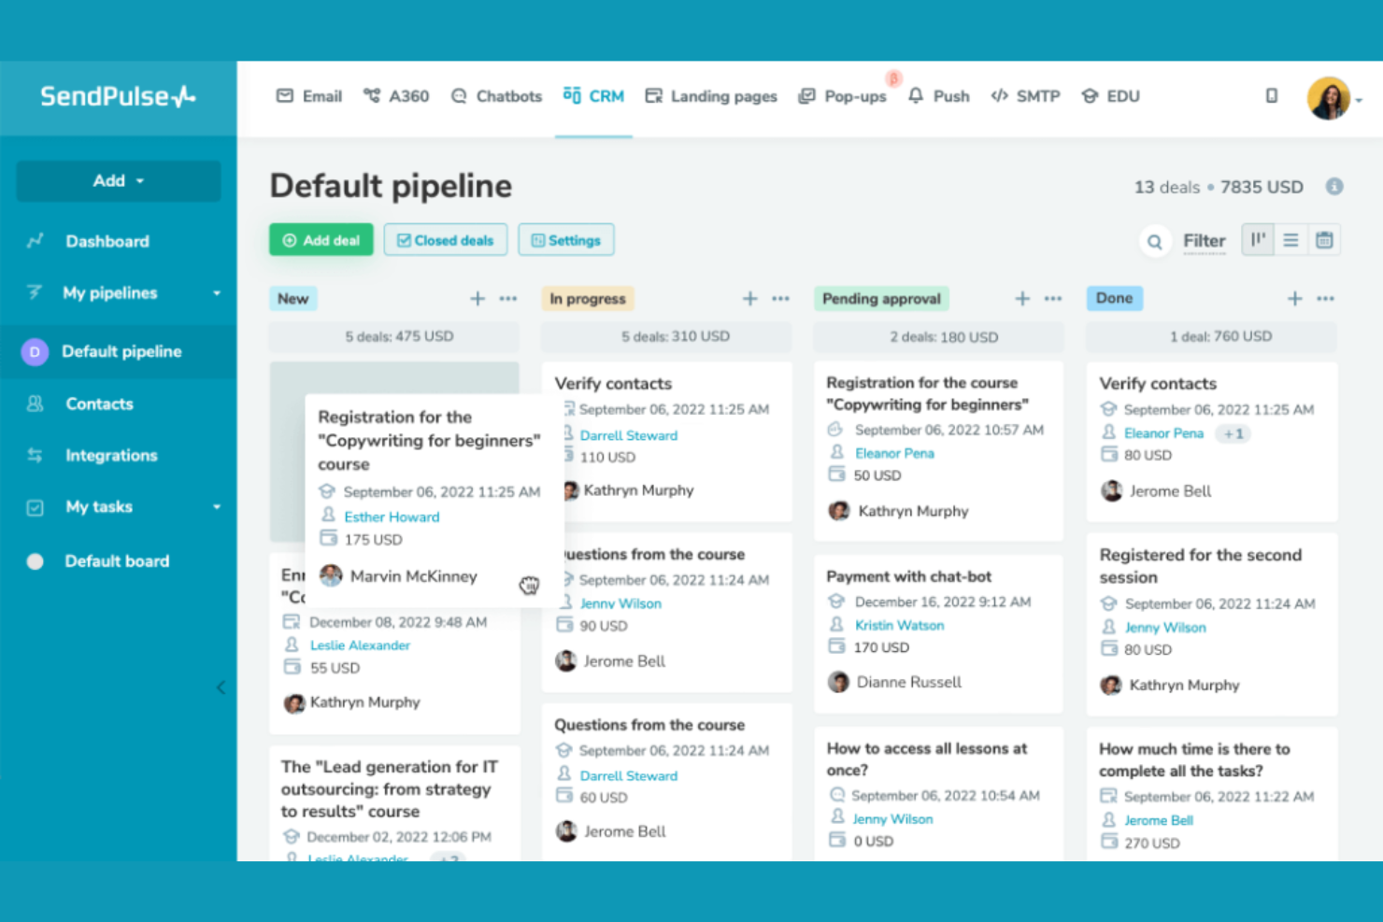Image resolution: width=1383 pixels, height=922 pixels.
Task: Click the Pending approval stage label
Action: (x=881, y=299)
